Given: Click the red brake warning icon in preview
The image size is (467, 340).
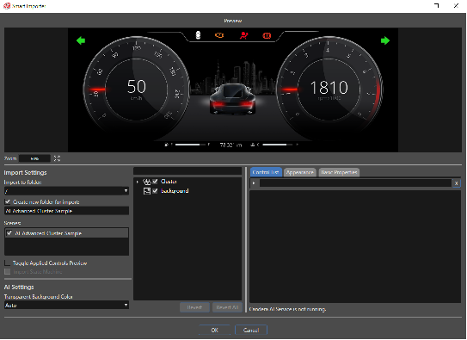Looking at the screenshot, I should tap(267, 36).
